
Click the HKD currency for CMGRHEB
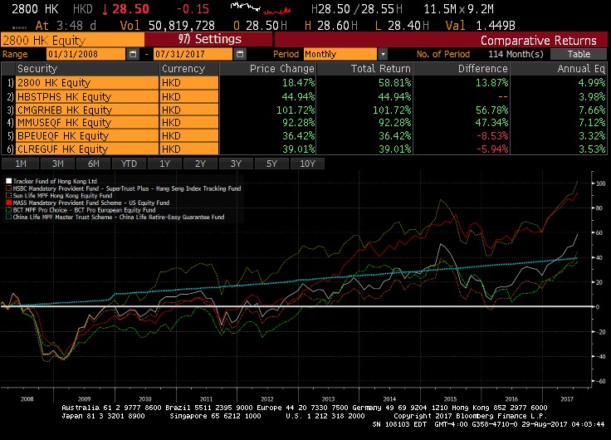189,110
